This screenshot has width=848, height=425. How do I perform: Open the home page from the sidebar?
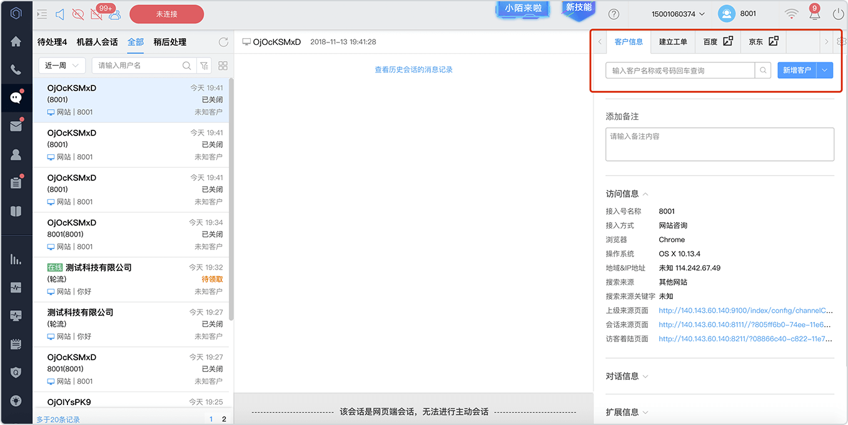tap(16, 42)
